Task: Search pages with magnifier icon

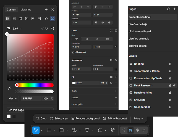Action: coord(168,9)
